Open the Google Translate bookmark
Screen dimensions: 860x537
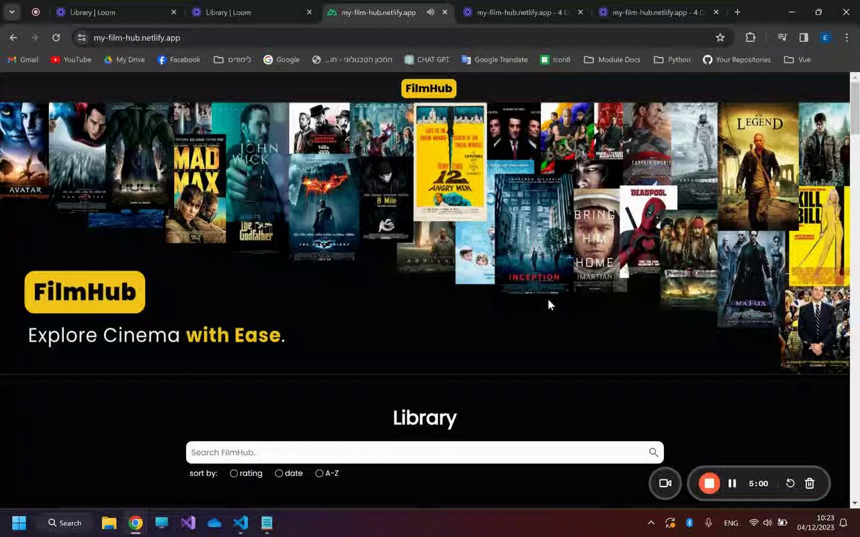494,60
